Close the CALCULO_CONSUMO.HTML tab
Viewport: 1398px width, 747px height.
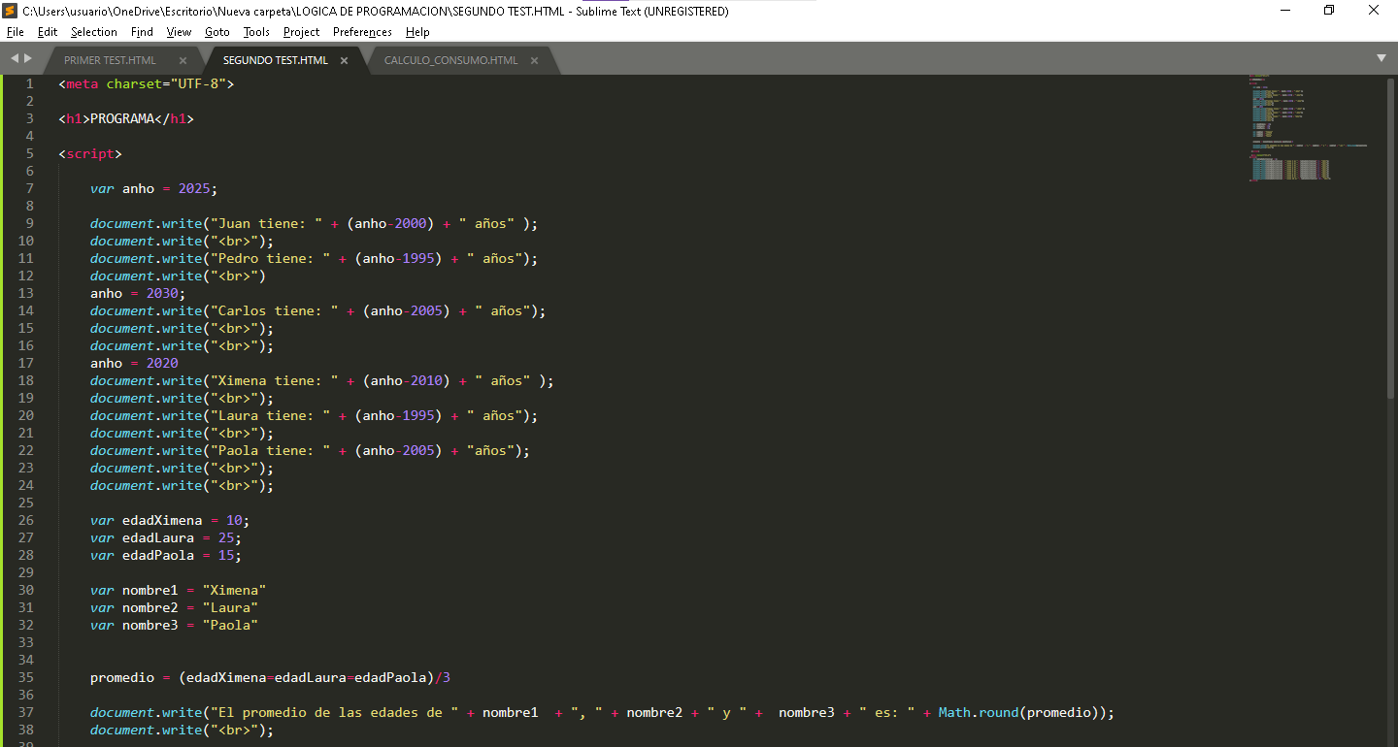pyautogui.click(x=537, y=60)
